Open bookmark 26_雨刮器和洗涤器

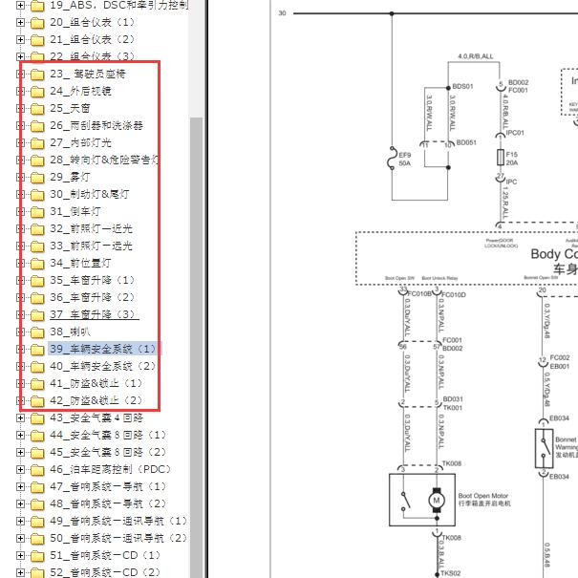coord(96,125)
